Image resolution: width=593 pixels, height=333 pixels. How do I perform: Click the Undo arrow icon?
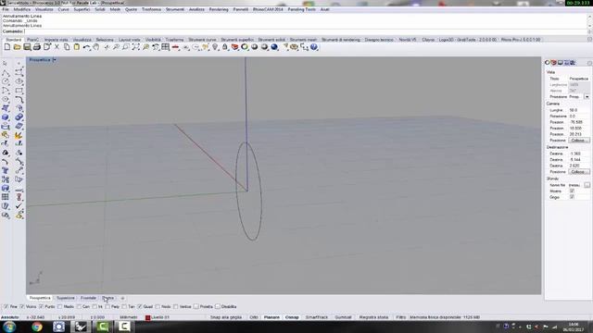pyautogui.click(x=86, y=47)
